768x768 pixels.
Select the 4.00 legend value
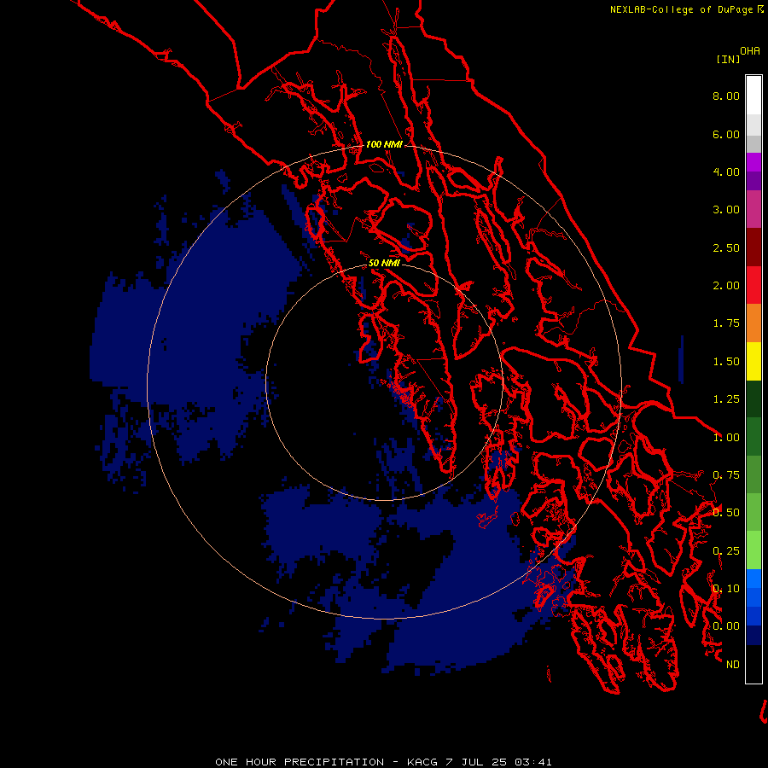click(726, 172)
